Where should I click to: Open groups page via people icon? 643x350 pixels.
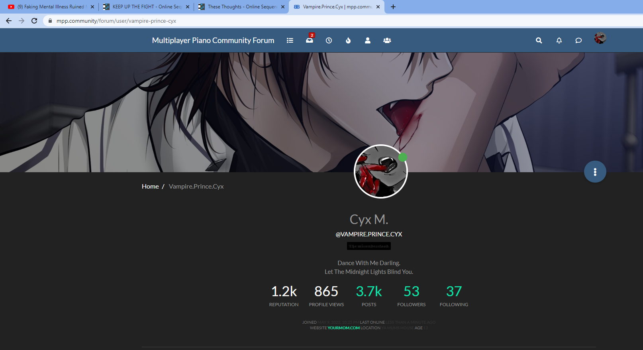pyautogui.click(x=387, y=40)
